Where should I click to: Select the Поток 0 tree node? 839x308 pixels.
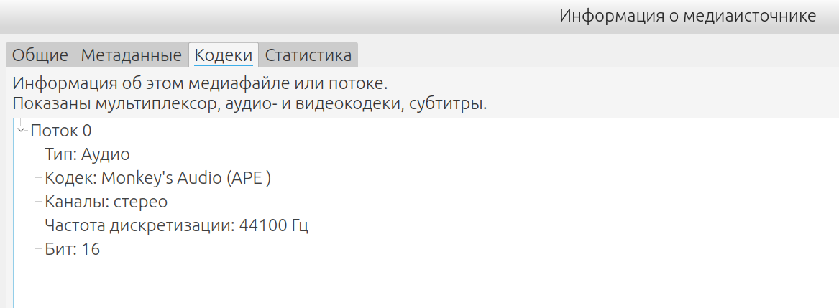(x=60, y=131)
